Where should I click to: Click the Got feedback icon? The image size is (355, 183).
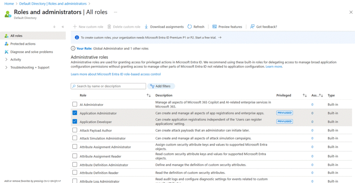click(252, 27)
